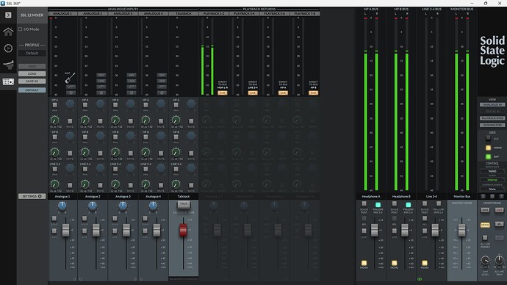The image size is (507, 285).
Task: Open the Clock source Internal dropdown
Action: point(492,180)
